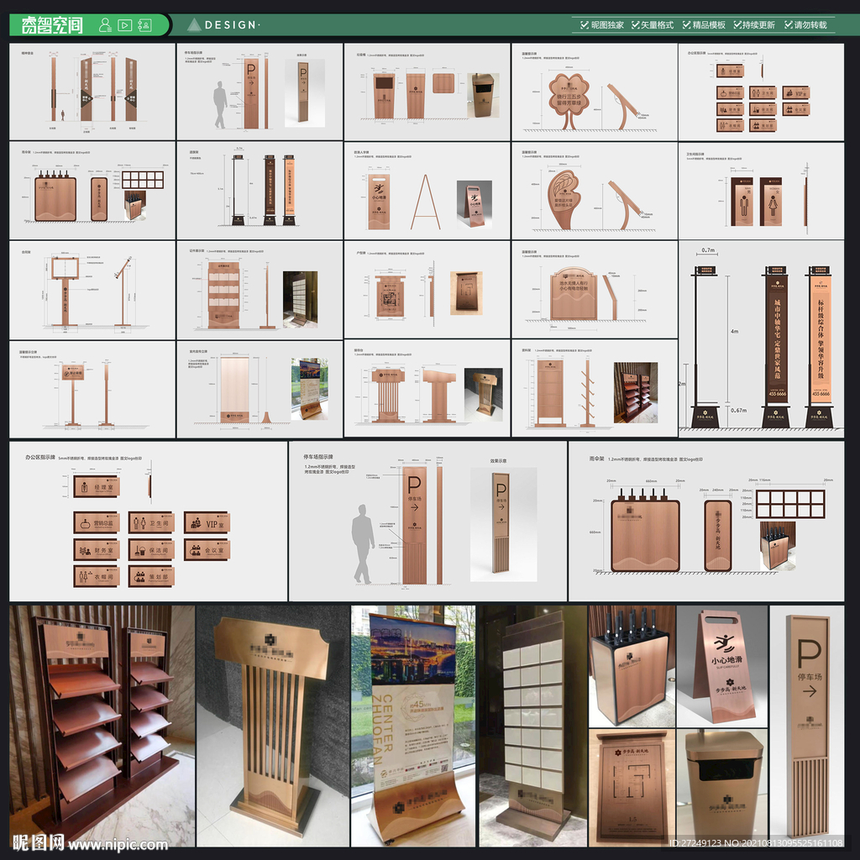This screenshot has width=860, height=860.
Task: Click the dark brown 城市中轴 flag banner
Action: pyautogui.click(x=777, y=338)
